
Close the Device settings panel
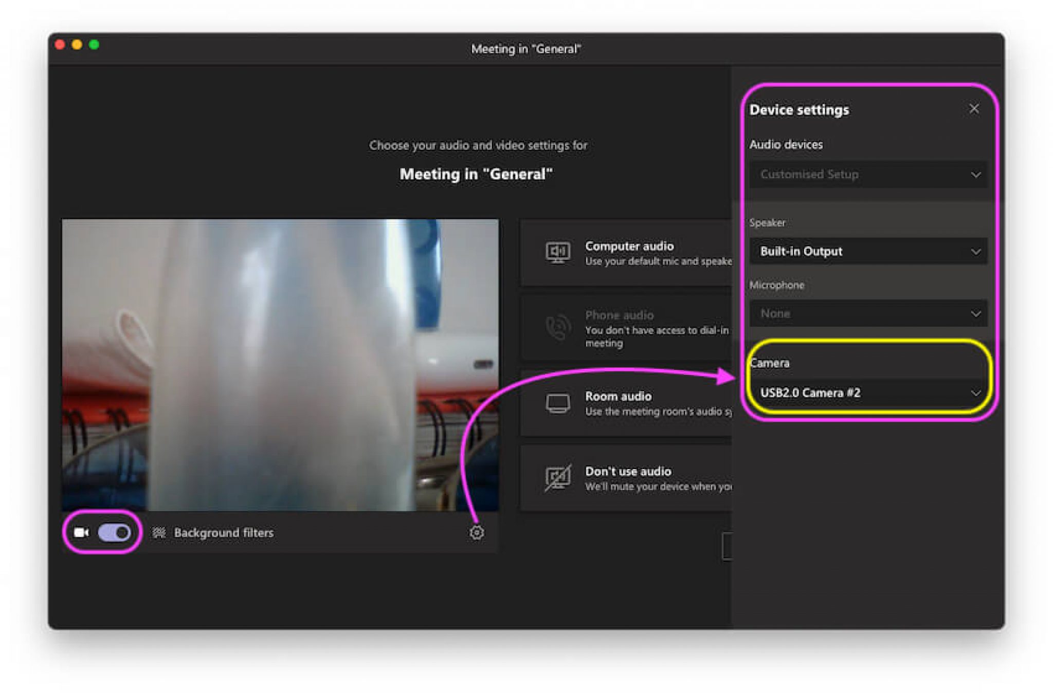click(973, 109)
